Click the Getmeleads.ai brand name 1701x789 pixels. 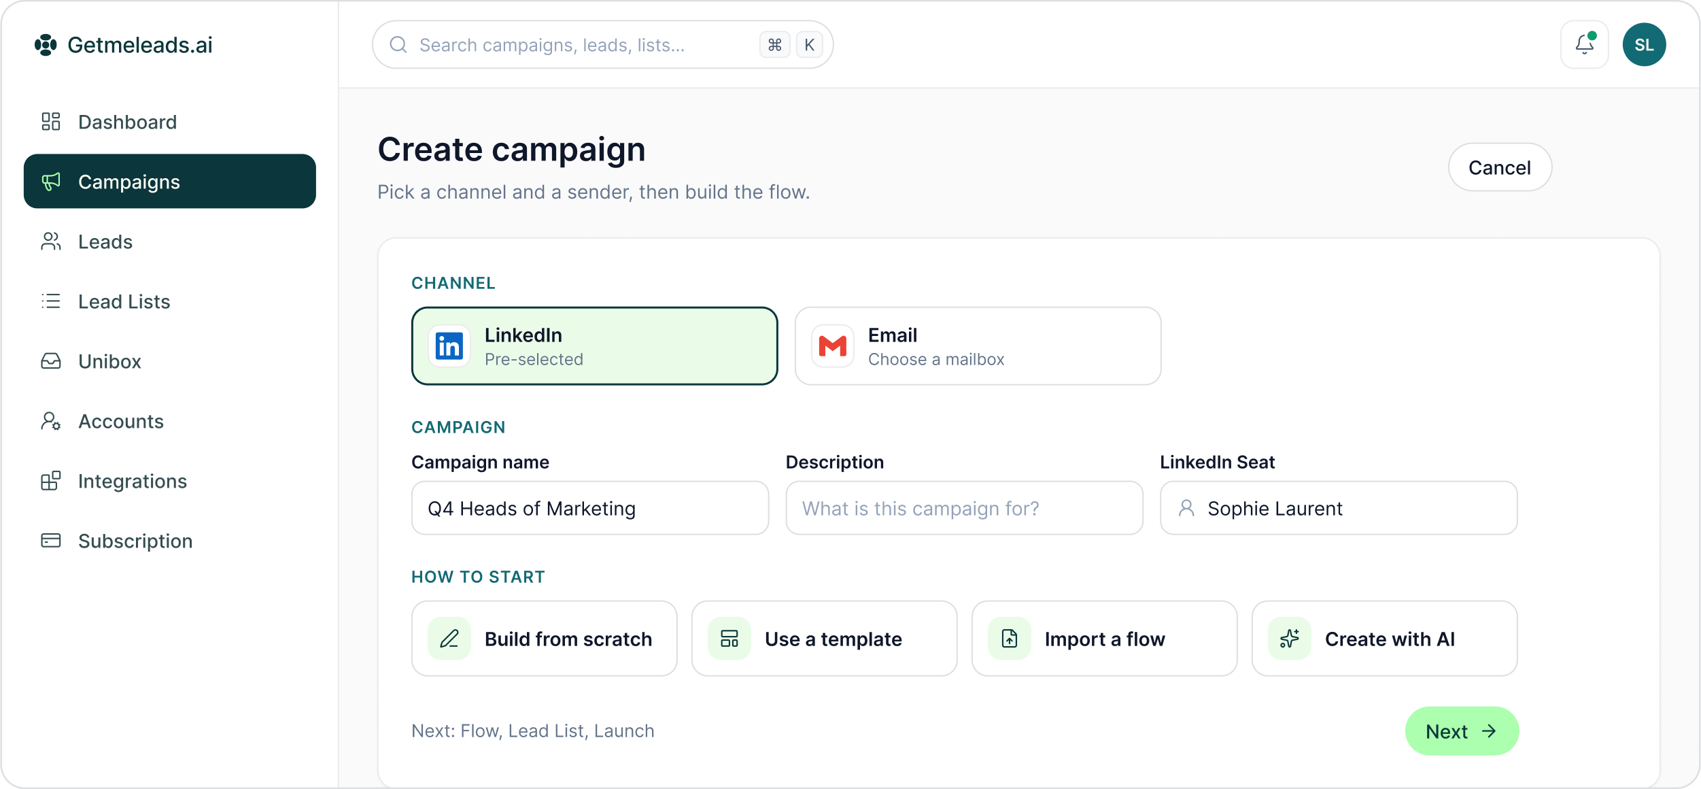click(140, 45)
